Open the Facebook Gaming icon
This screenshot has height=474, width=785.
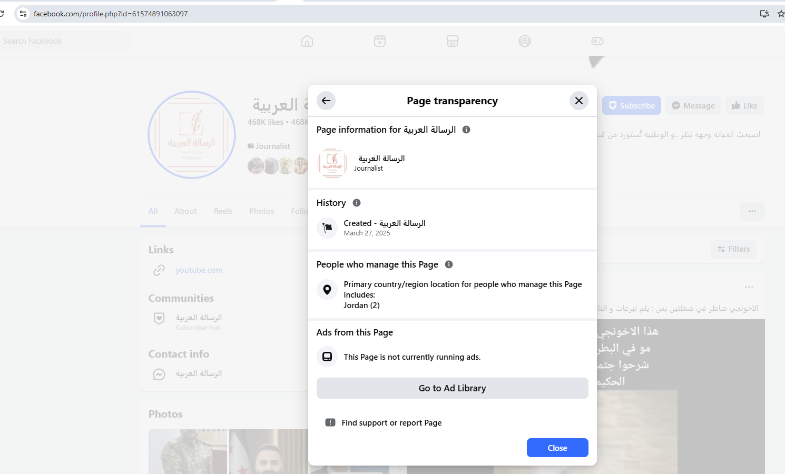(597, 41)
